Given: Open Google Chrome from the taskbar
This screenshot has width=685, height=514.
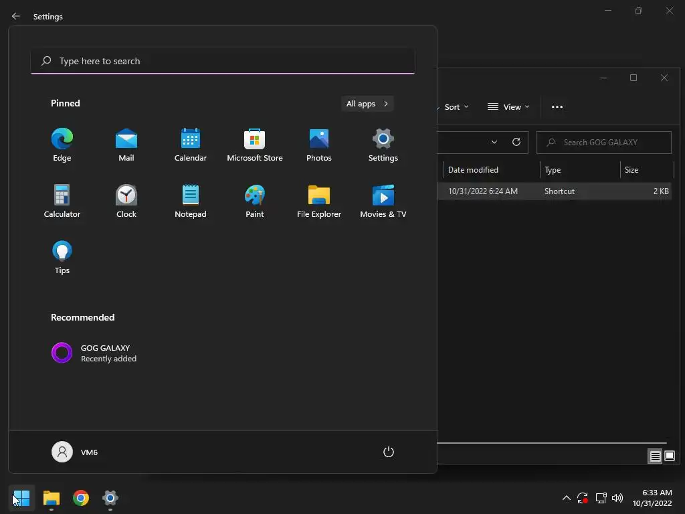Looking at the screenshot, I should click(x=81, y=498).
